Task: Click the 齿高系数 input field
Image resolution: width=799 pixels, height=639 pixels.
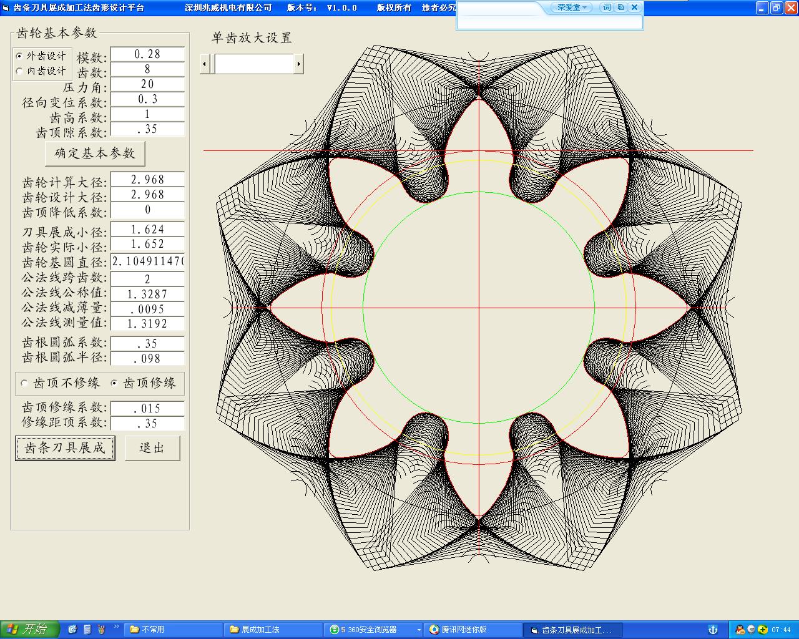Action: coord(147,114)
